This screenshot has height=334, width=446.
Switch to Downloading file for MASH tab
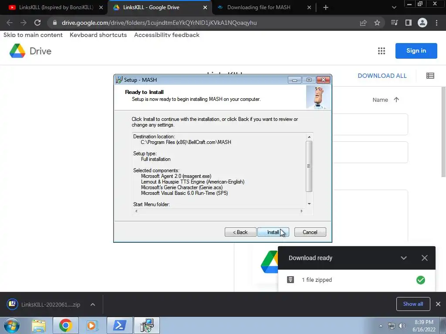[259, 7]
